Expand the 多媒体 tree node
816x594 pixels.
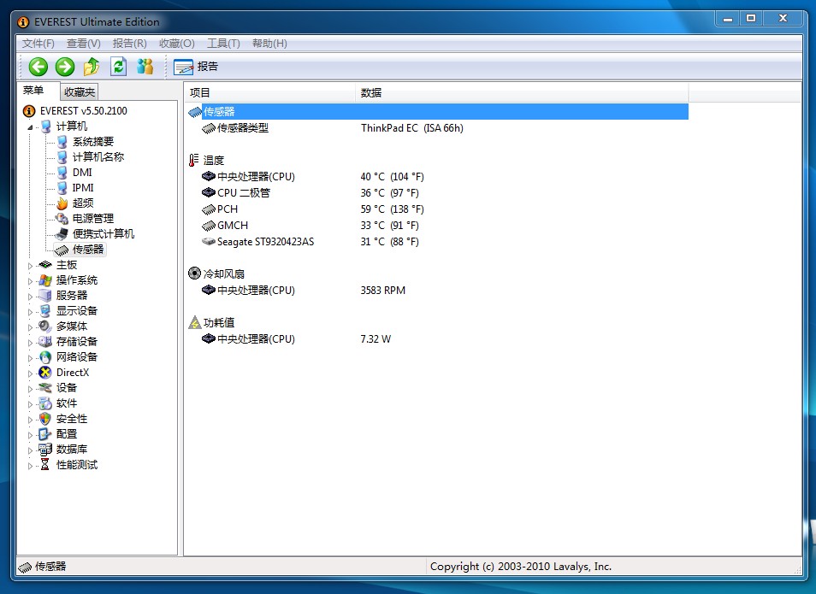30,326
